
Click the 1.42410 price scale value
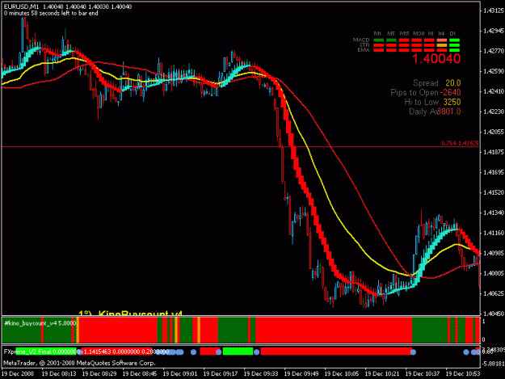[x=493, y=91]
